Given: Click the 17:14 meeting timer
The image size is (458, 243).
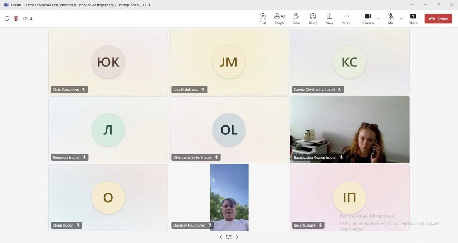Looking at the screenshot, I should 27,19.
